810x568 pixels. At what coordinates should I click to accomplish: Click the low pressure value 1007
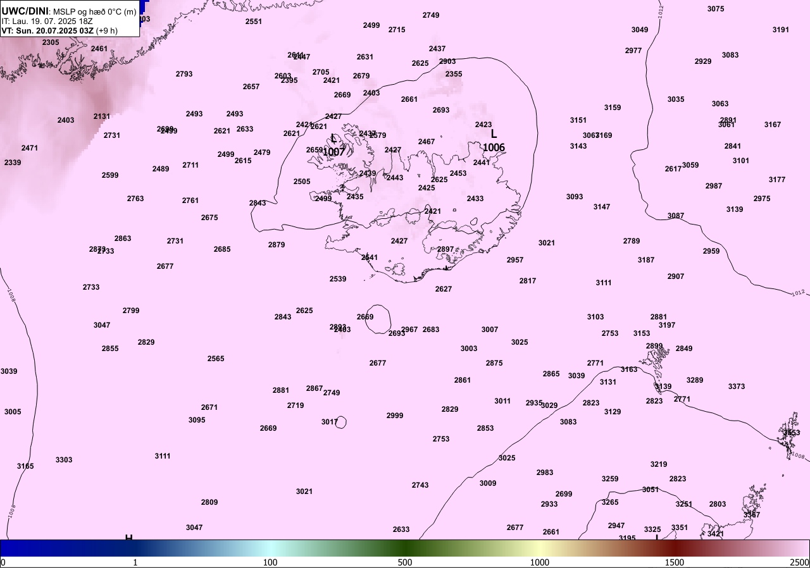click(x=333, y=152)
